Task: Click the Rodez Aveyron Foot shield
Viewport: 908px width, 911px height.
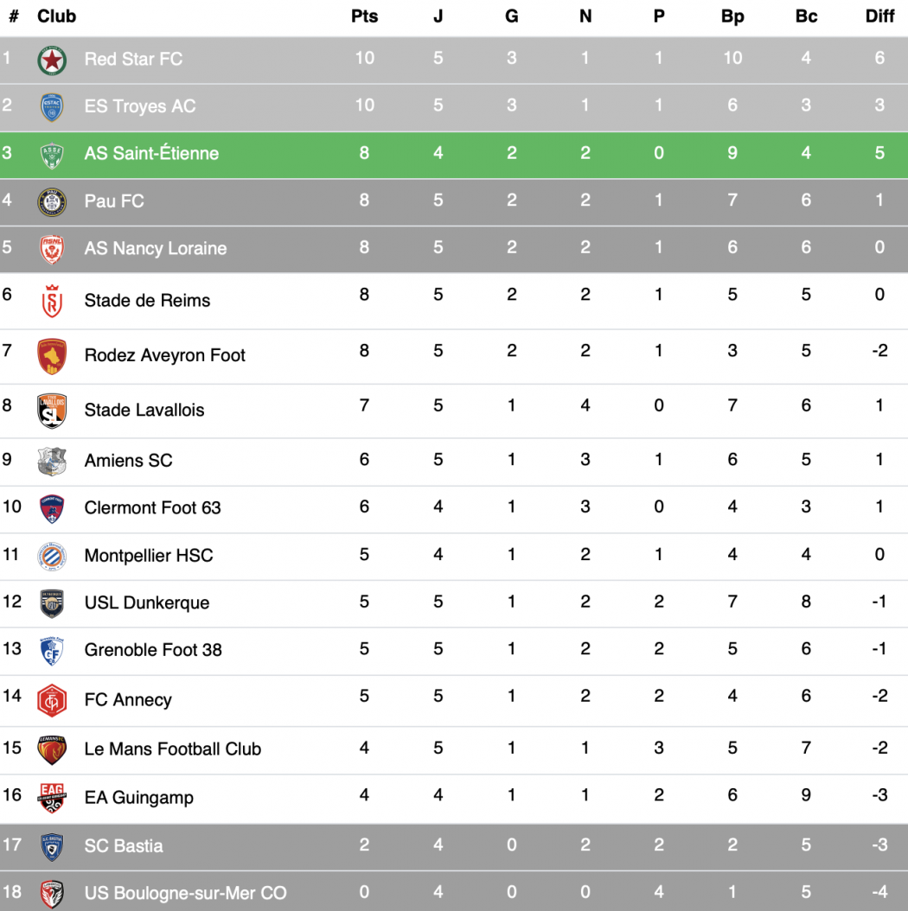Action: pos(52,356)
